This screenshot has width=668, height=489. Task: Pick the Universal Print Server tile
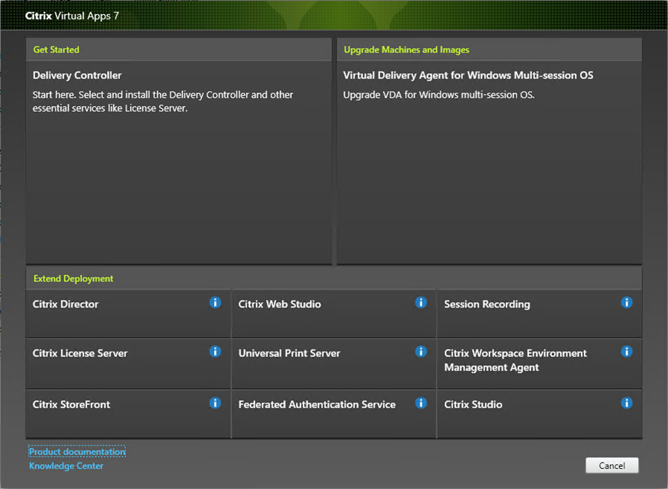[334, 364]
